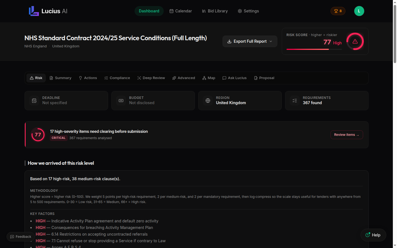Click the deadline calendar-clock icon

point(34,101)
